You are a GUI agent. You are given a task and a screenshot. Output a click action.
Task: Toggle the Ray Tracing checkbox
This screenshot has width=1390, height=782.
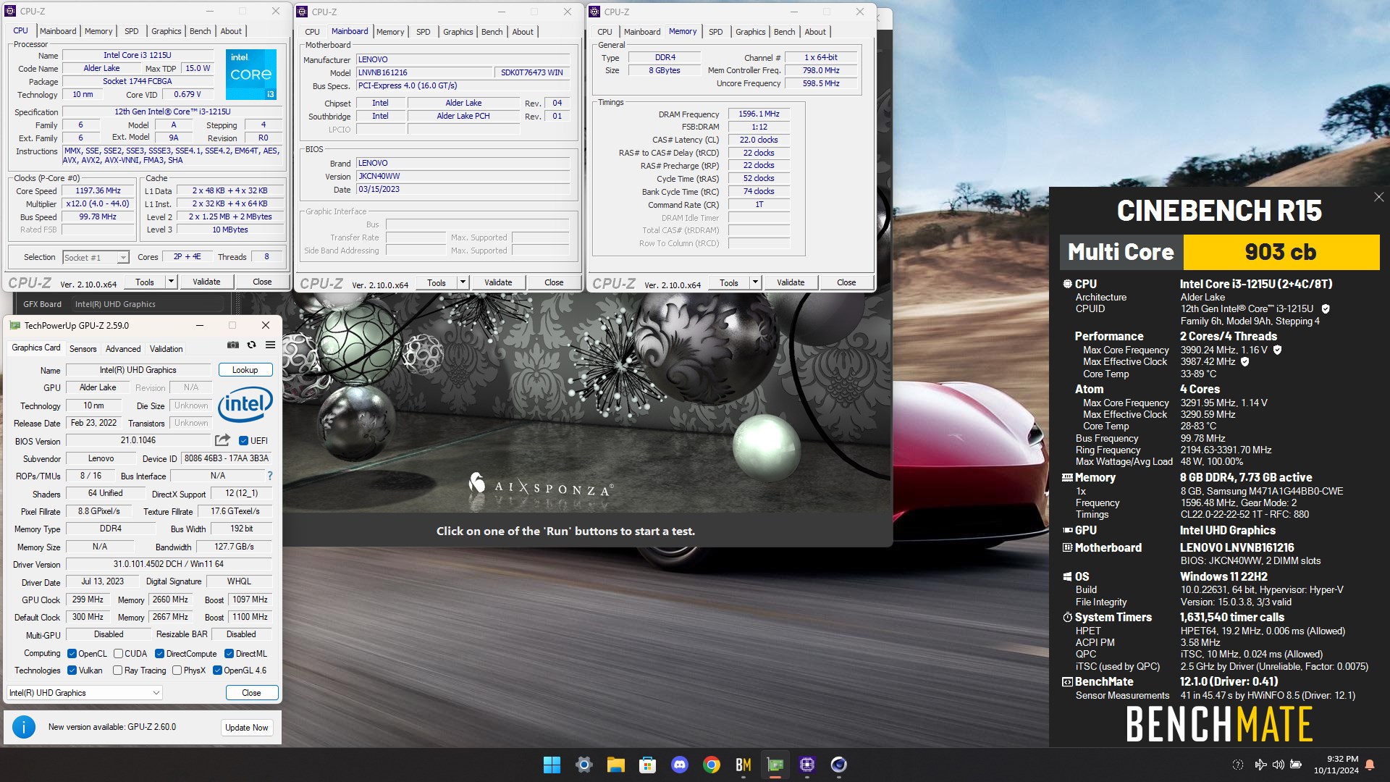(118, 670)
